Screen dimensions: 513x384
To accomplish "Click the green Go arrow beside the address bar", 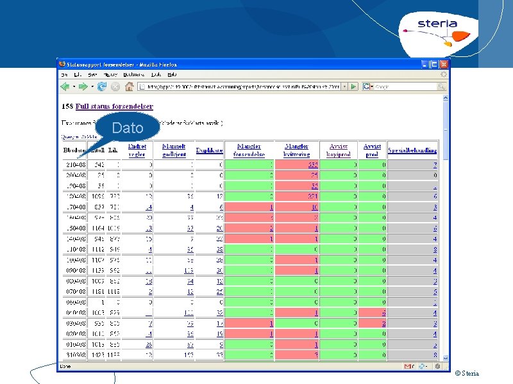I will (353, 86).
